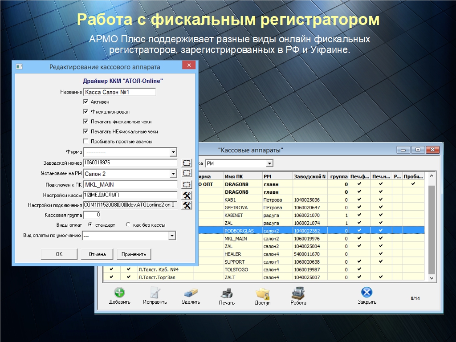This screenshot has width=456, height=342.
Task: Click the Печать printer icon
Action: coord(227,293)
